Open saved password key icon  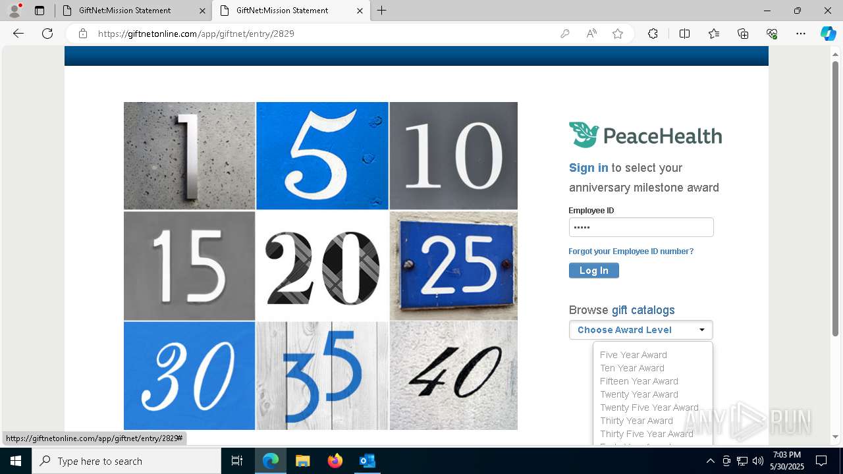coord(564,34)
